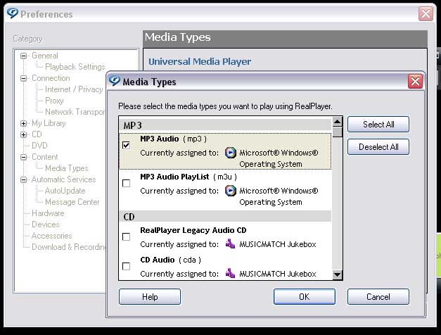Click MUSICMATCH icon beside CD Audio (cda)
This screenshot has width=441, height=335.
tap(230, 273)
